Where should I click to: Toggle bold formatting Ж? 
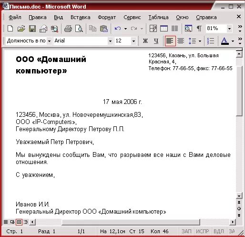145,41
